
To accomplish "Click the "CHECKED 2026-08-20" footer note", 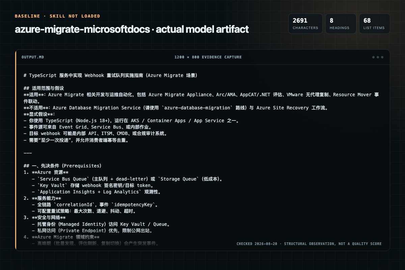I will (309, 244).
